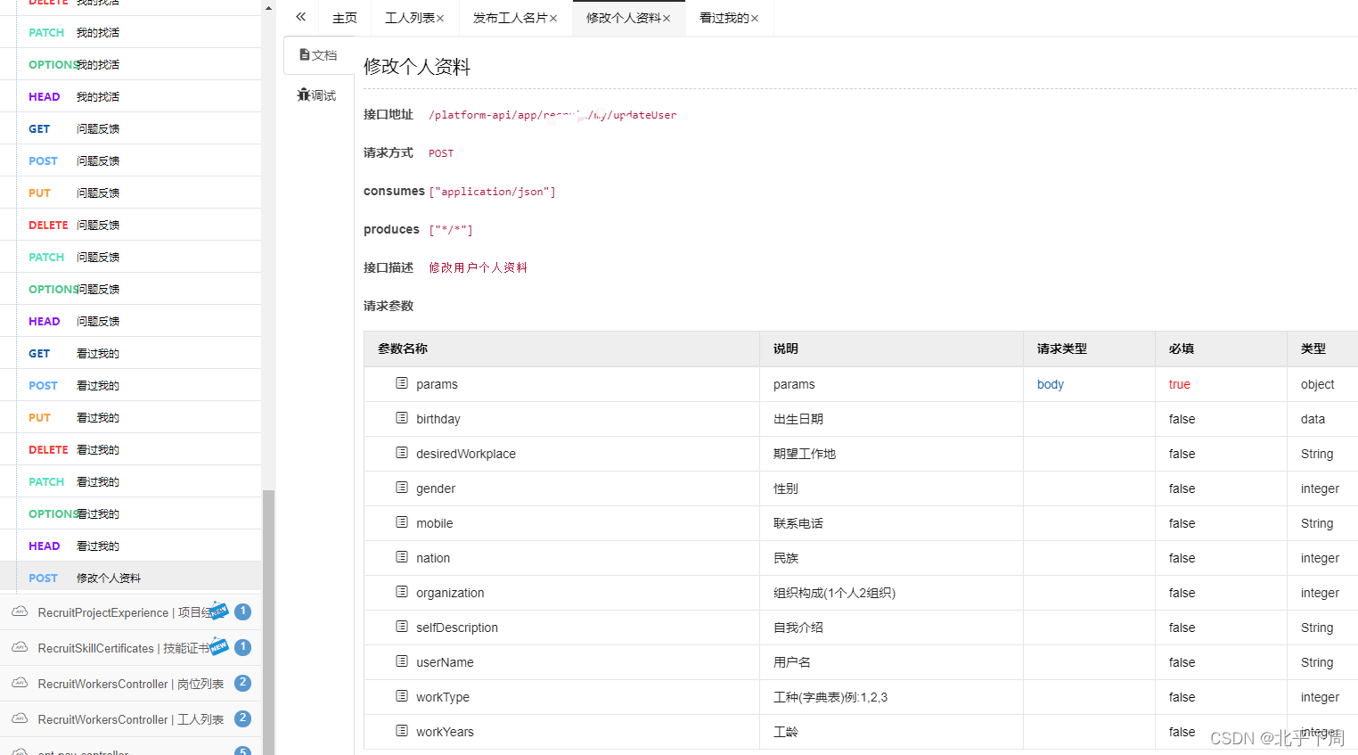Close the 工人列表 tab
This screenshot has height=755, width=1358.
(x=440, y=18)
